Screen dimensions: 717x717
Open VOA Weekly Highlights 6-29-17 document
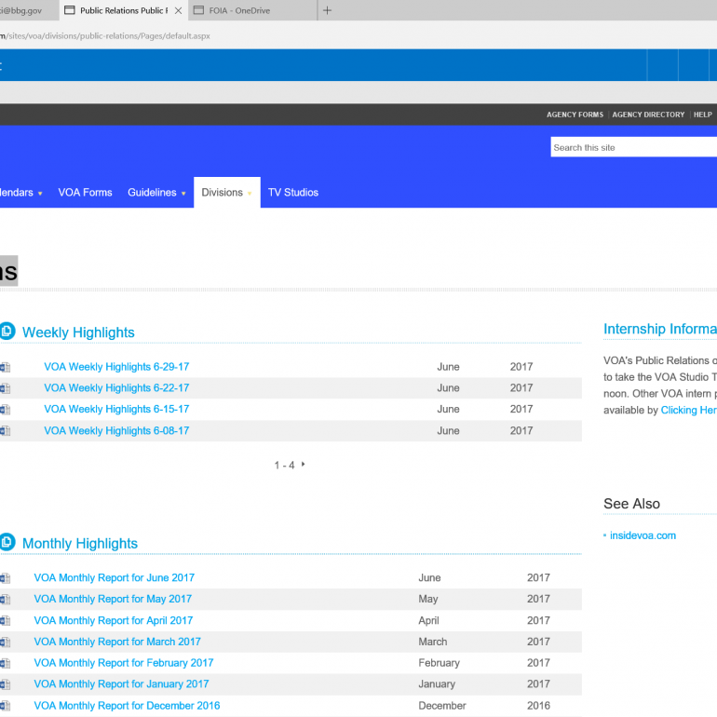point(116,367)
